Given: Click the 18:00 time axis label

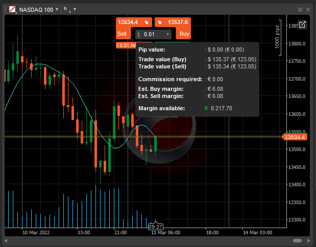Looking at the screenshot, I should 212,233.
